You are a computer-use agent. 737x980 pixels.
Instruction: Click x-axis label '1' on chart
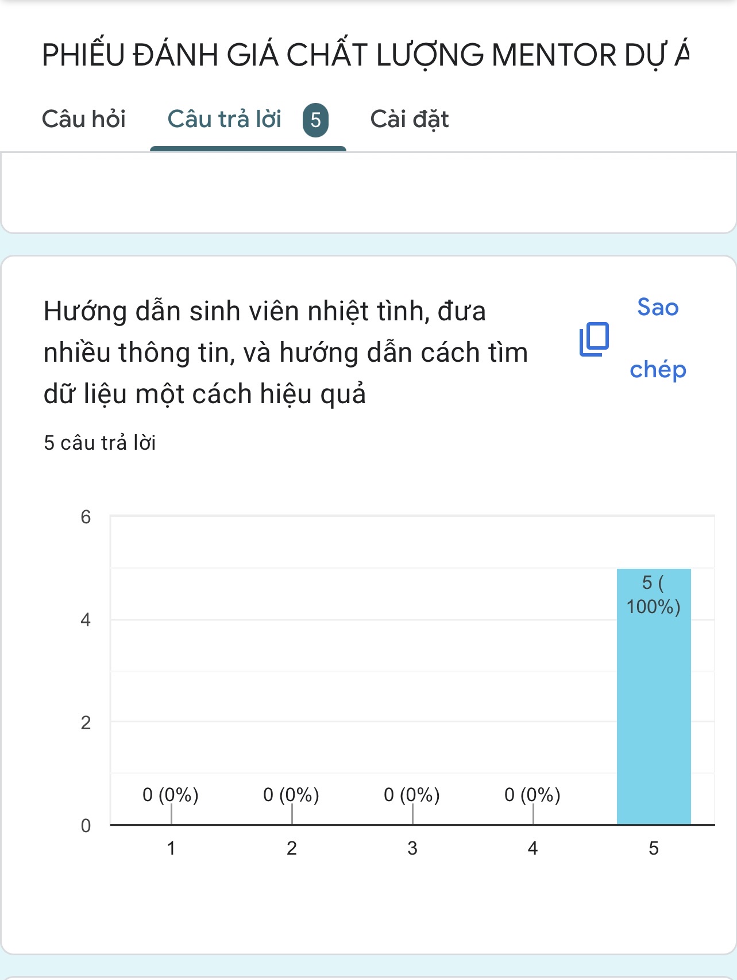[x=171, y=848]
